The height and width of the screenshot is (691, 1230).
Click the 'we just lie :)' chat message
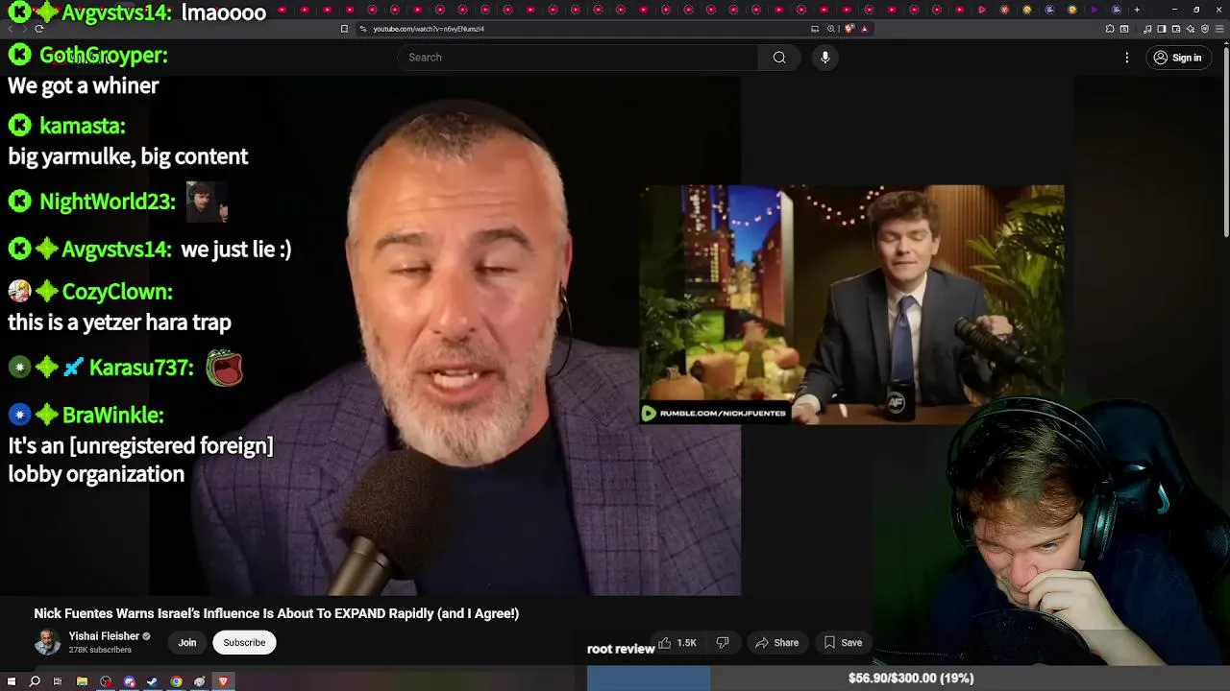tap(235, 250)
